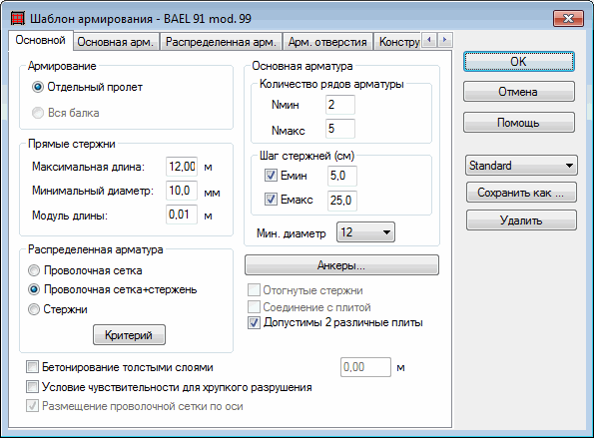
Task: Toggle the Емин checkbox
Action: click(x=271, y=176)
